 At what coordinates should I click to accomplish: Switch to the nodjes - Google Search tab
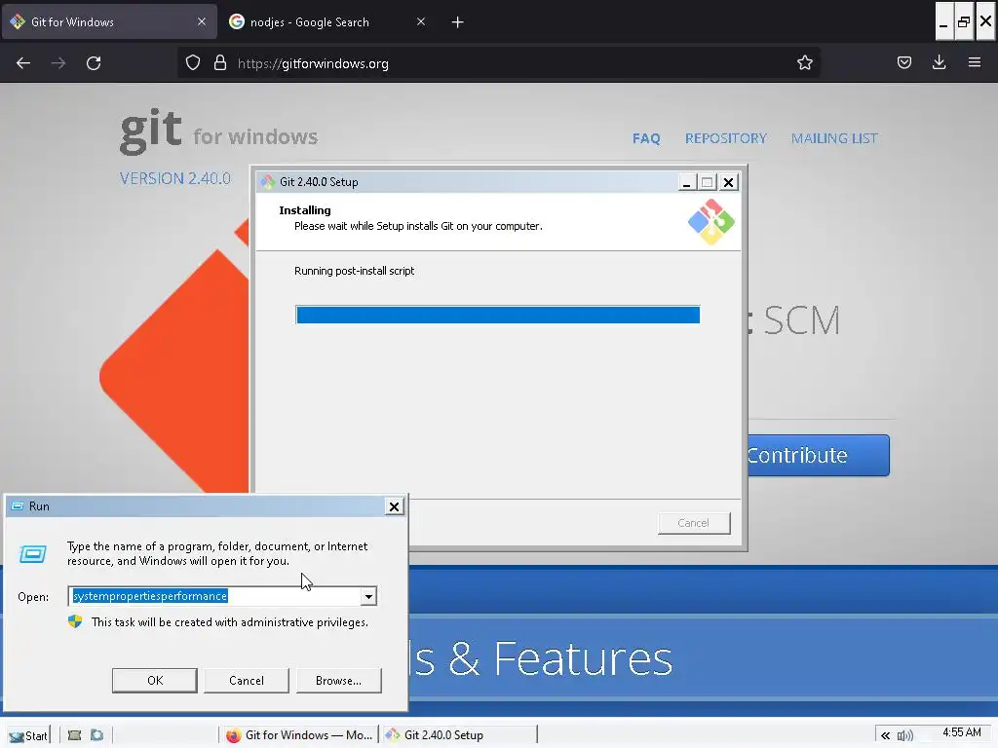[x=327, y=22]
